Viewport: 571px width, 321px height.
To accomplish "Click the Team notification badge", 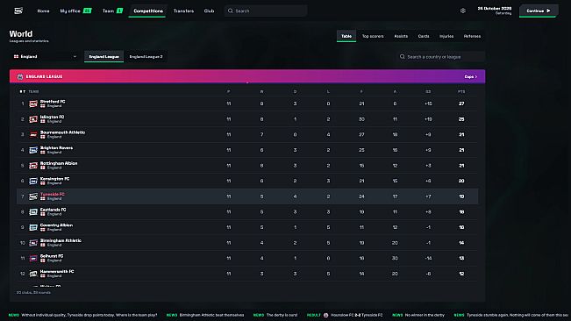I will click(x=119, y=11).
